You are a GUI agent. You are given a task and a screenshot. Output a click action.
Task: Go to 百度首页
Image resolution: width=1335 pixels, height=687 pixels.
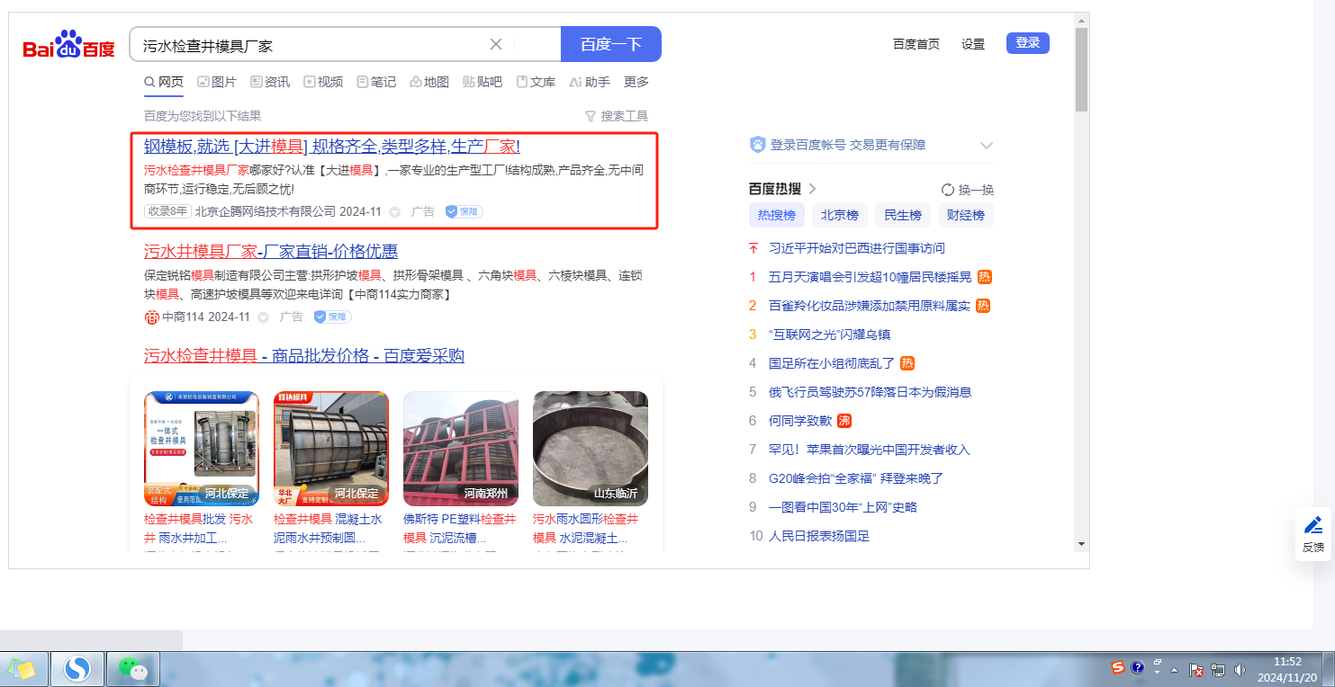coord(916,44)
